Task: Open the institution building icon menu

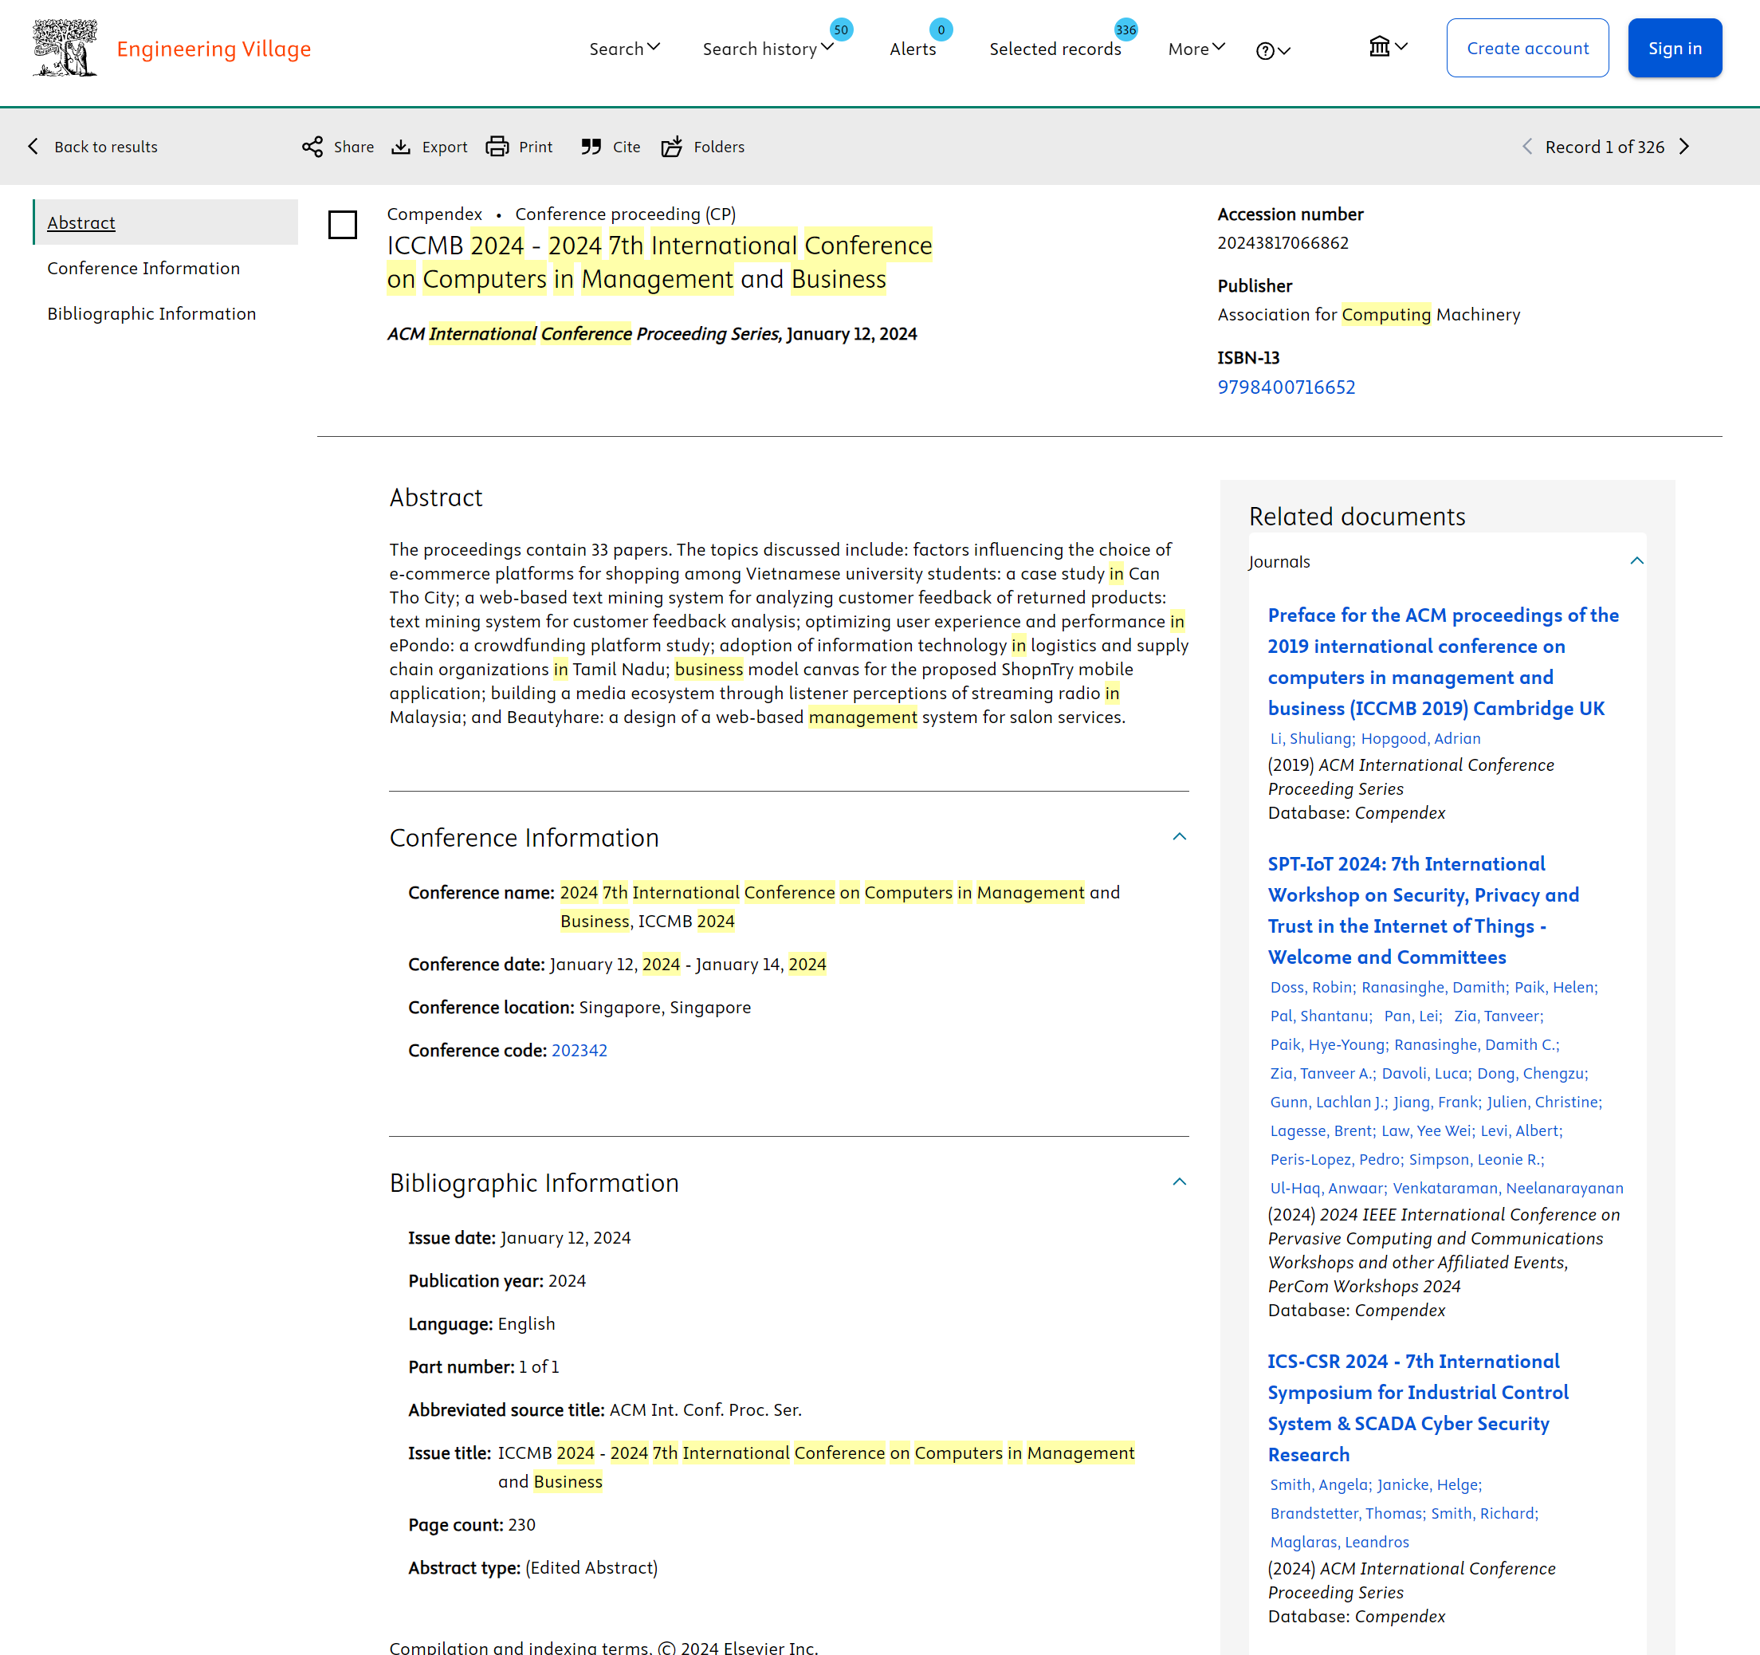Action: click(x=1389, y=46)
